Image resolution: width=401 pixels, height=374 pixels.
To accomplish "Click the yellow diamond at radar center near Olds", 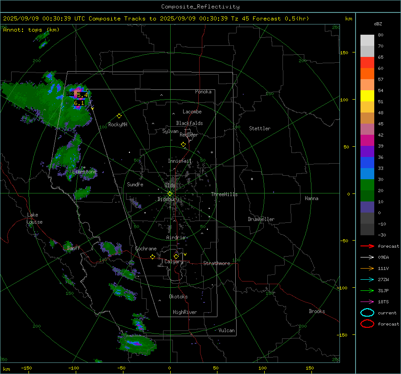I will (170, 194).
